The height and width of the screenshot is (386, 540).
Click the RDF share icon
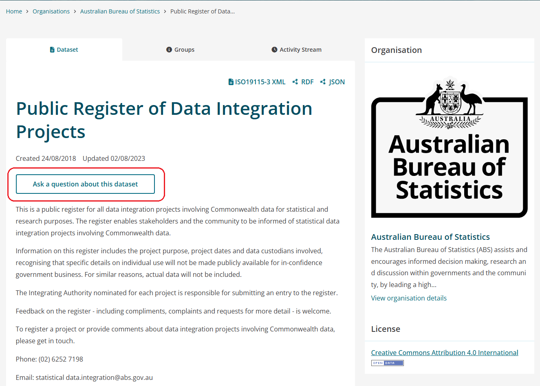(295, 82)
